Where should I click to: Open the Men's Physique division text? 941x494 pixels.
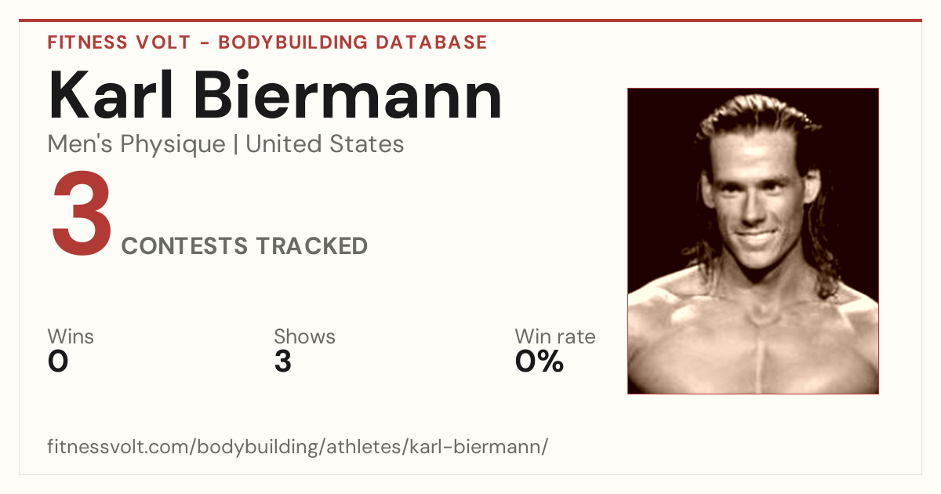136,144
